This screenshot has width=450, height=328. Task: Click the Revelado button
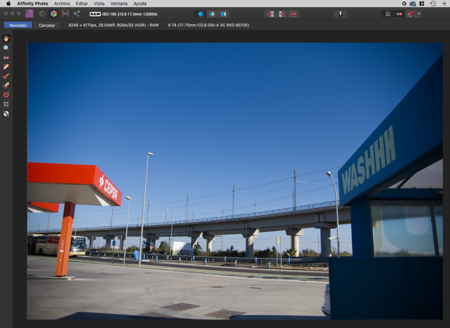click(x=18, y=25)
